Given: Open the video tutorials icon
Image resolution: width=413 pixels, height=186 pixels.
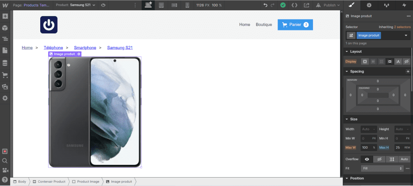Looking at the screenshot, I should 5,170.
